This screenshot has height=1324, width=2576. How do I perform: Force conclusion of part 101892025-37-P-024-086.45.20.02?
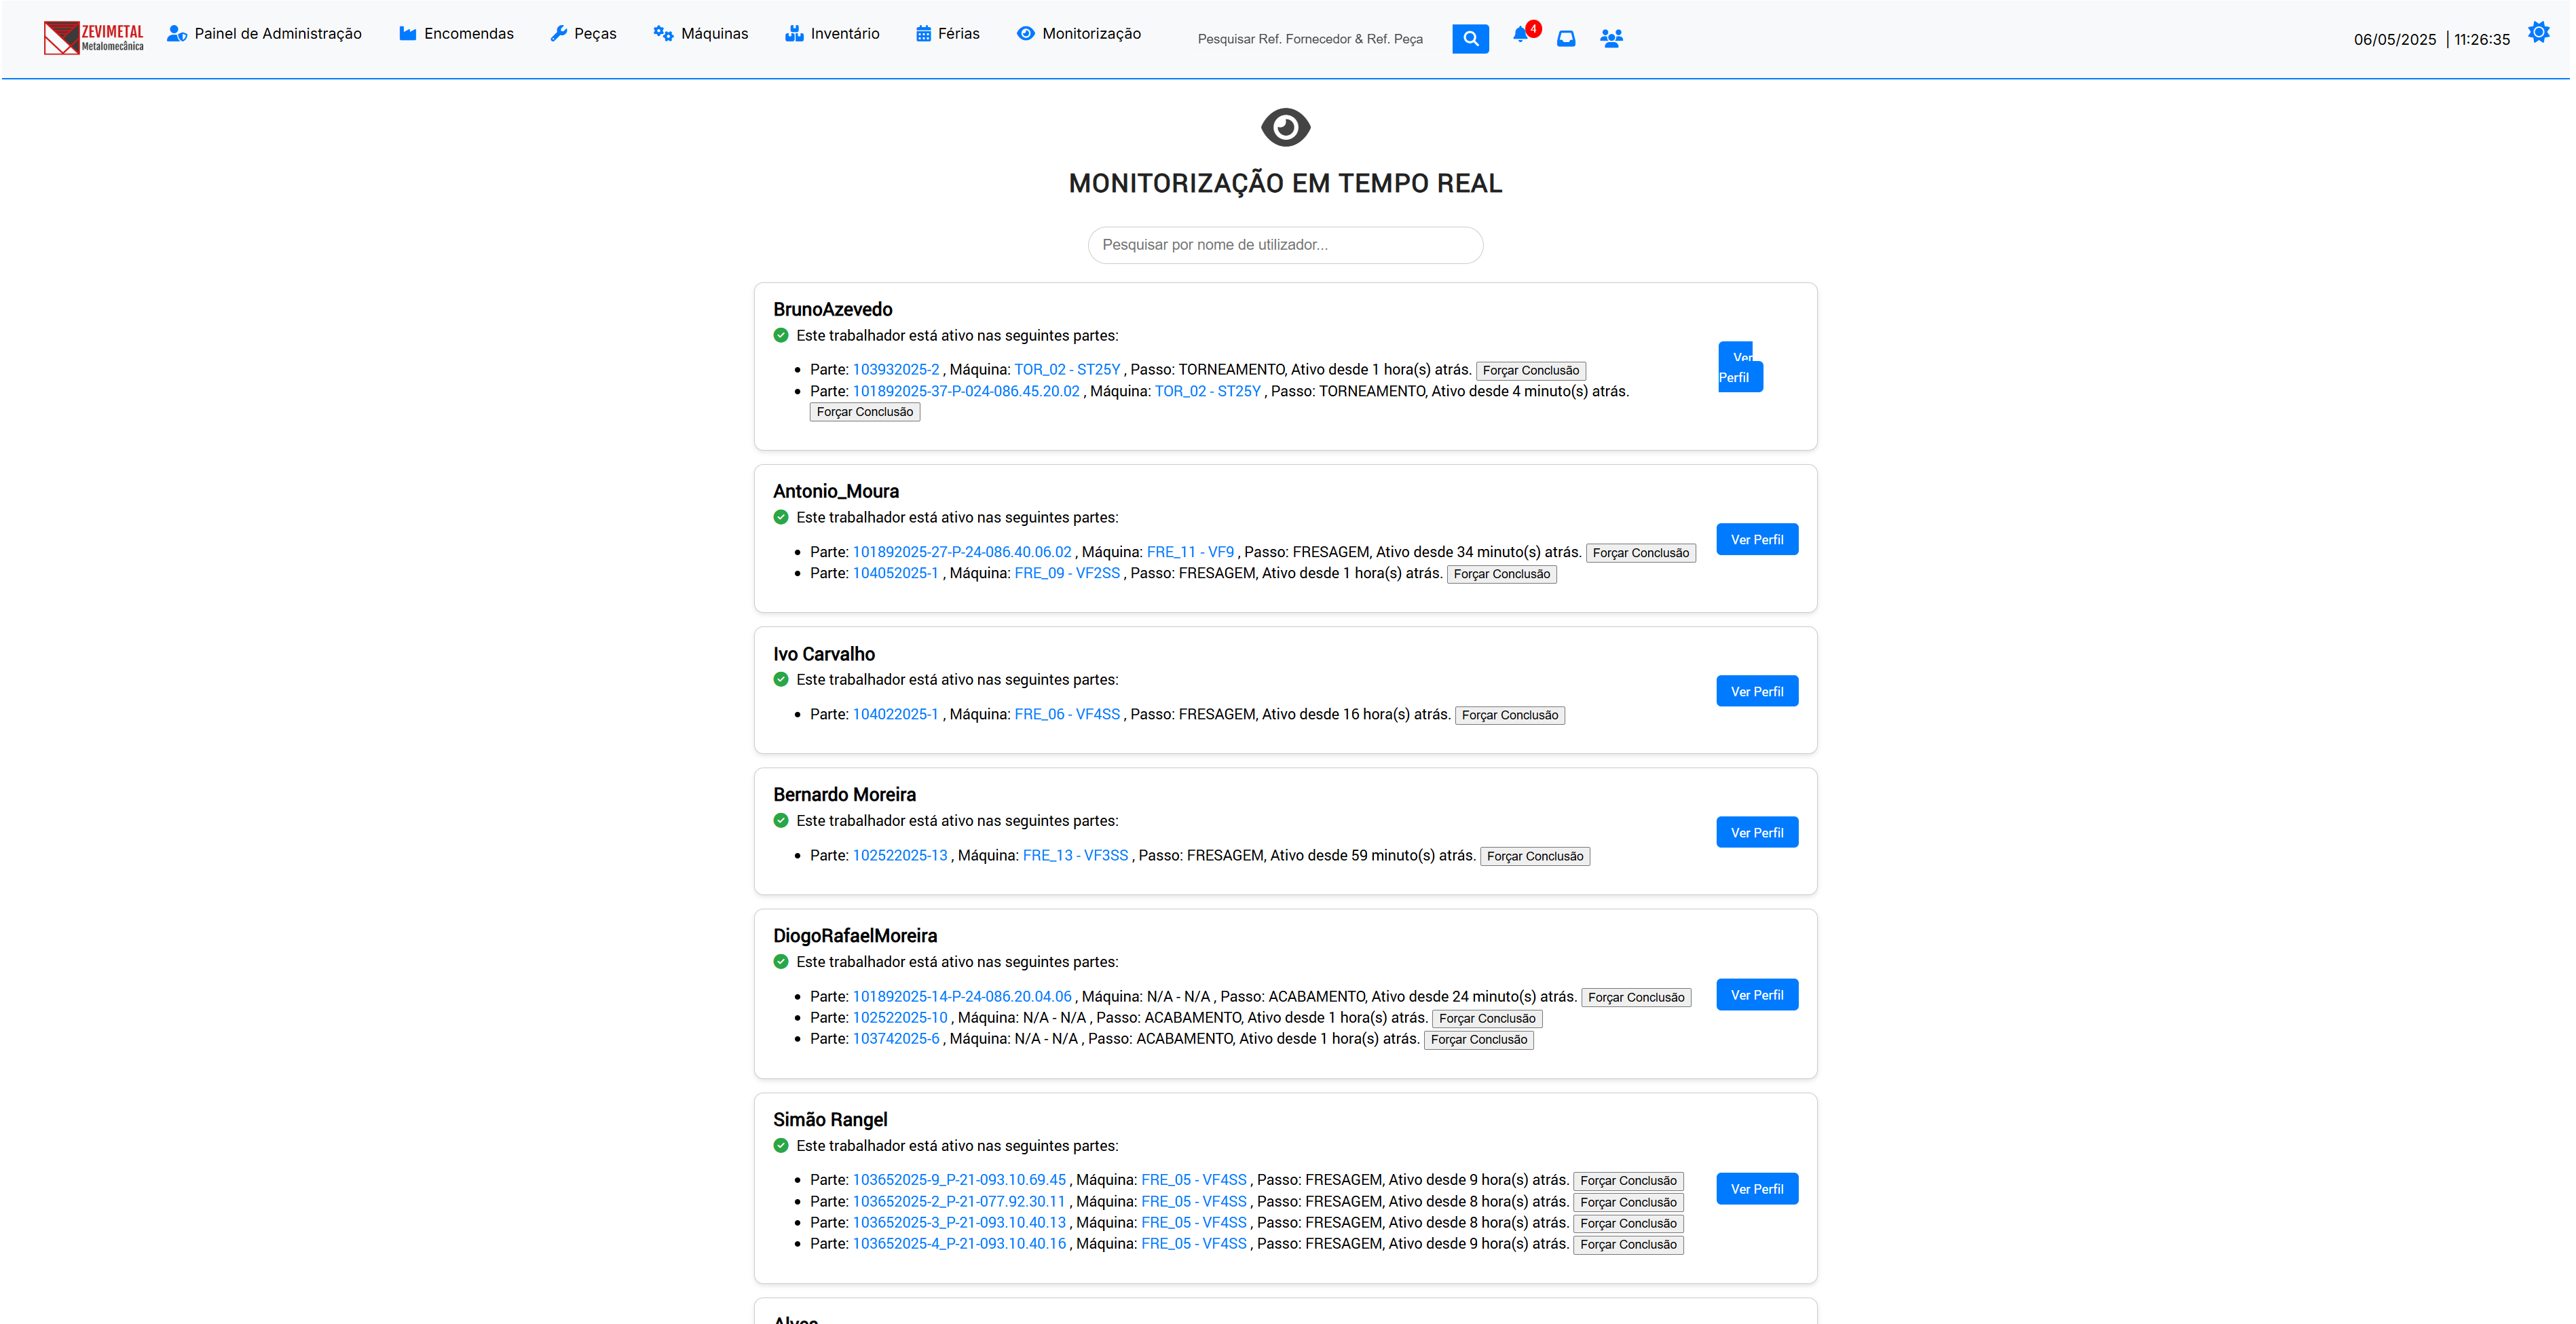point(865,412)
